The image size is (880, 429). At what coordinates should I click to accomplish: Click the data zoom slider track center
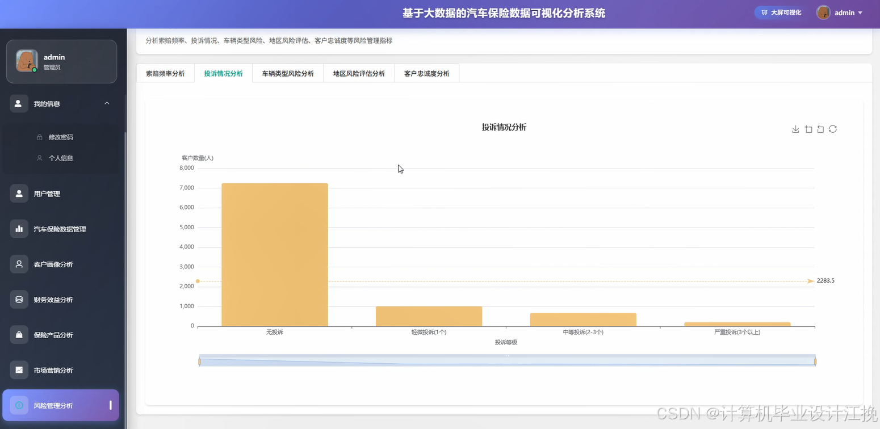pos(507,360)
